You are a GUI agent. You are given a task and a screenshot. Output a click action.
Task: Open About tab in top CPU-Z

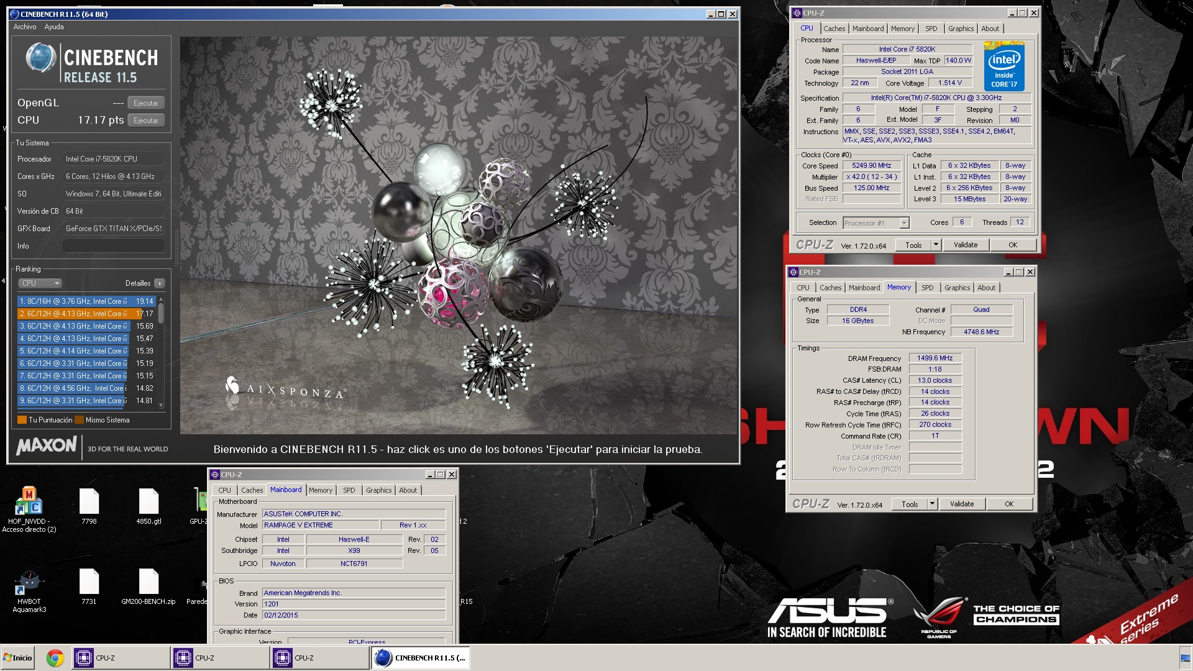[x=990, y=29]
